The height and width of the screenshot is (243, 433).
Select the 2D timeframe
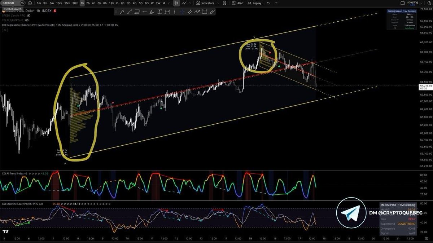coord(123,3)
